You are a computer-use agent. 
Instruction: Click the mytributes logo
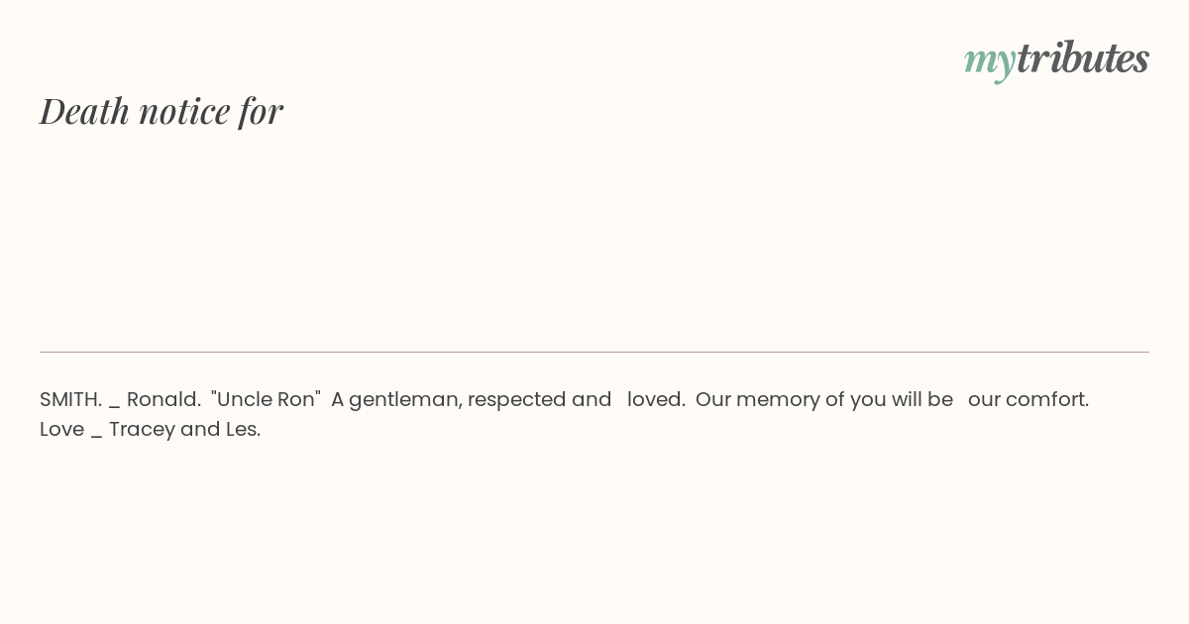pos(1056,58)
